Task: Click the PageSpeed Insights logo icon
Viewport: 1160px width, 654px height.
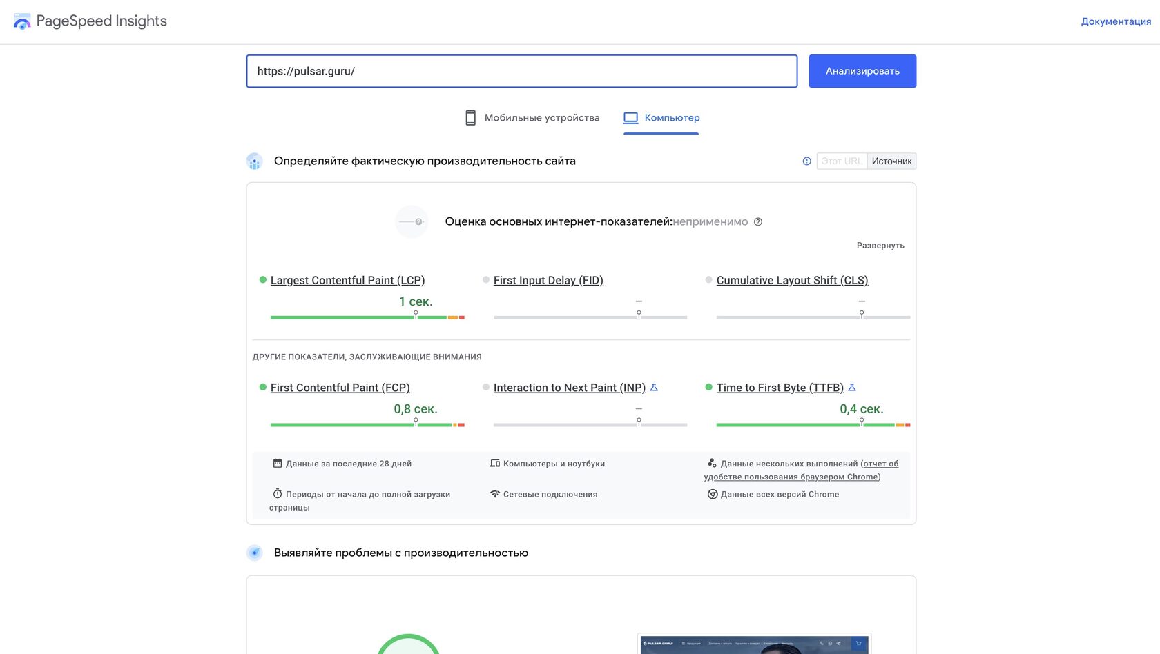Action: click(22, 21)
